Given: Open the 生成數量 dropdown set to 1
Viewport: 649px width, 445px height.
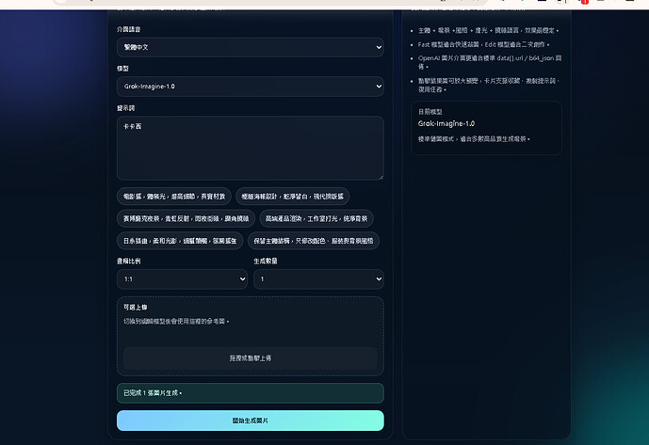Looking at the screenshot, I should click(318, 279).
